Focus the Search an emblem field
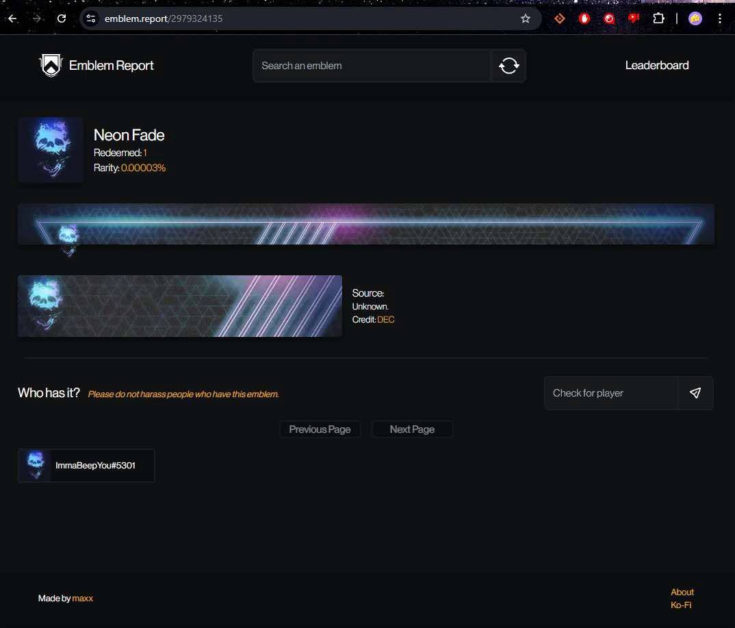The width and height of the screenshot is (735, 628). pos(372,66)
